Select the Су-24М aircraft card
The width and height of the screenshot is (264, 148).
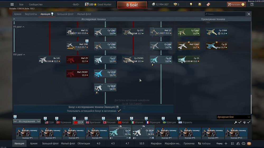tap(161, 46)
